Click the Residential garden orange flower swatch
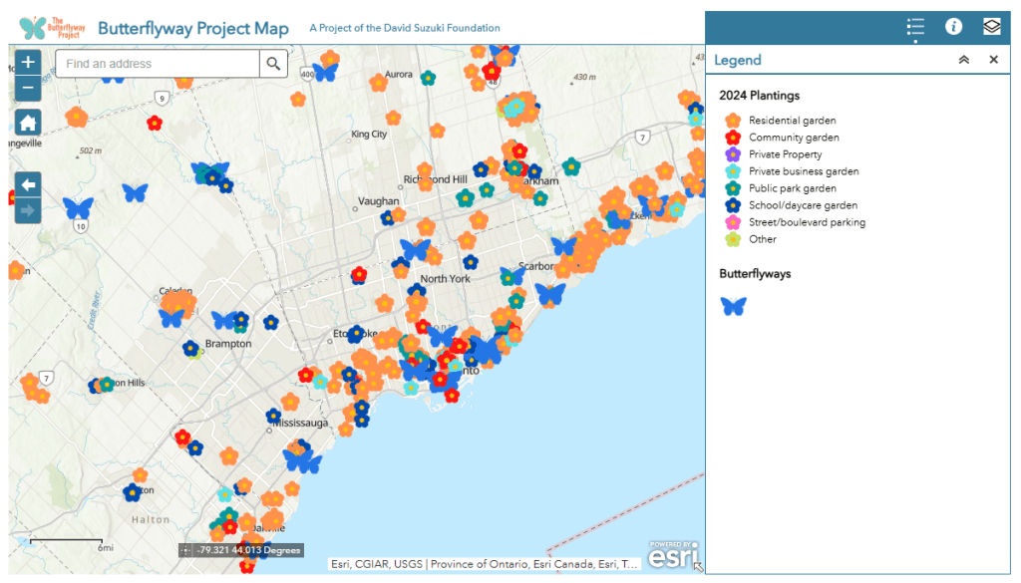 coord(734,121)
